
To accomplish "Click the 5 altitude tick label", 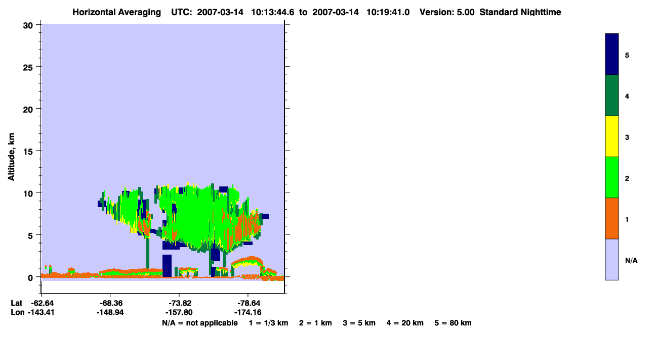I will point(31,235).
